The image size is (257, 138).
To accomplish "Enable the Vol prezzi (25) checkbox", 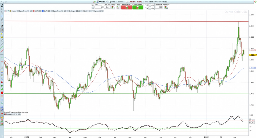I will [x=92, y=11].
